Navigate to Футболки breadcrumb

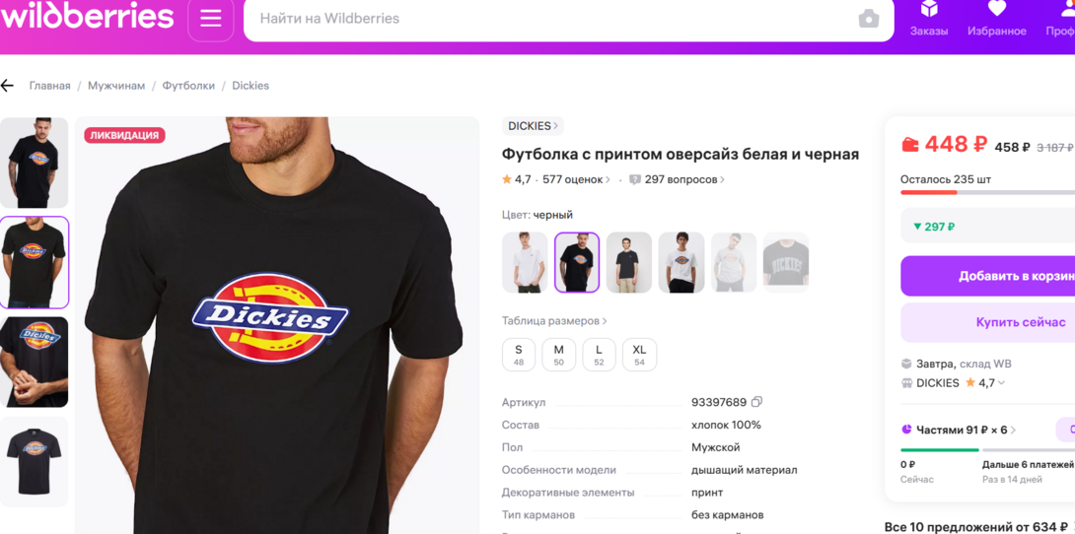coord(188,86)
